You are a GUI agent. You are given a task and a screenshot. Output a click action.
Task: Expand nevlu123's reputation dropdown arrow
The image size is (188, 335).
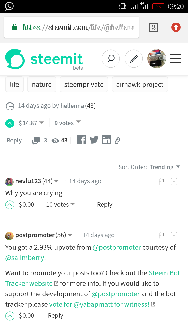[x=57, y=181]
